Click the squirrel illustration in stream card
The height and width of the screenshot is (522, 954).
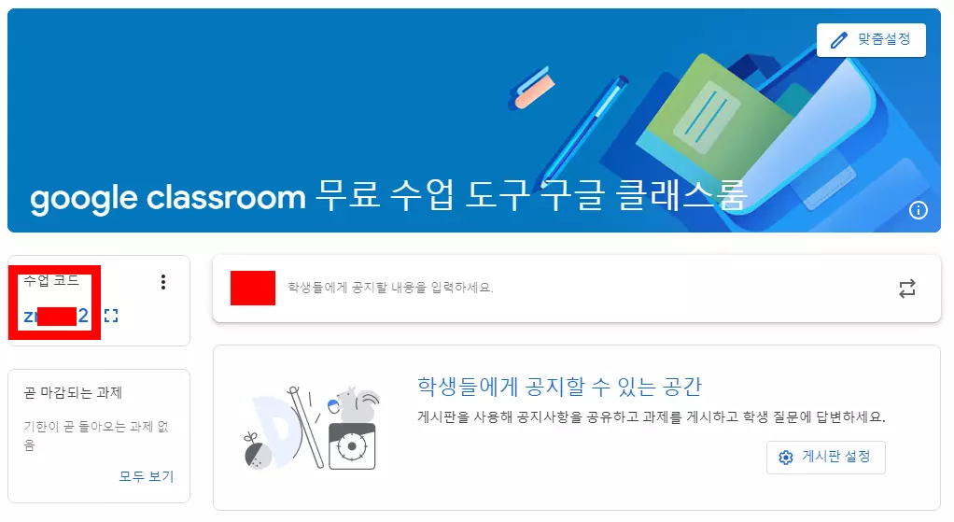click(x=358, y=404)
